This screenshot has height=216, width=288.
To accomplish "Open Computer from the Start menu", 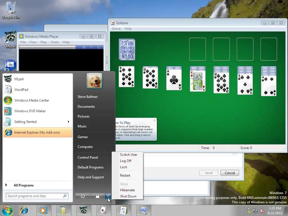I will pyautogui.click(x=85, y=147).
